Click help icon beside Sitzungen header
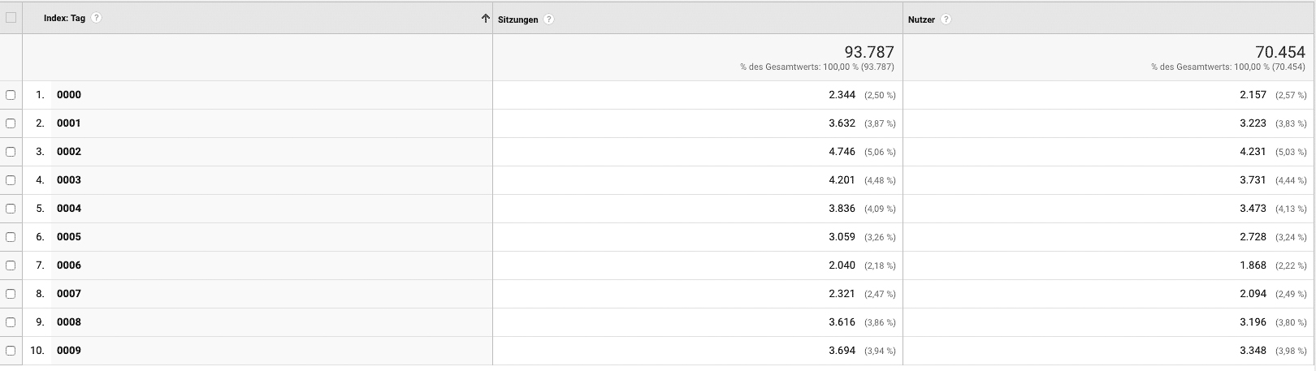This screenshot has height=371, width=1316. 549,19
